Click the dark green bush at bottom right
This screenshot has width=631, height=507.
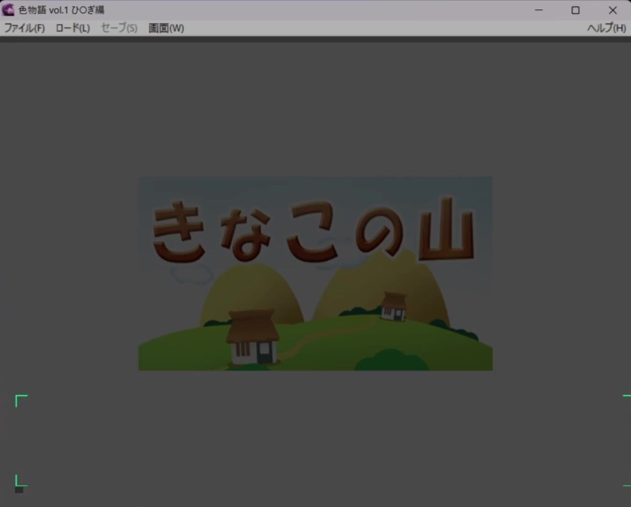click(391, 361)
